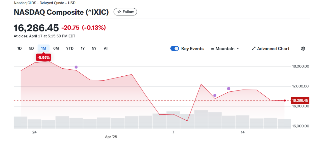Image resolution: width=314 pixels, height=145 pixels.
Task: Click the chevron next to Mountain
Action: click(238, 49)
